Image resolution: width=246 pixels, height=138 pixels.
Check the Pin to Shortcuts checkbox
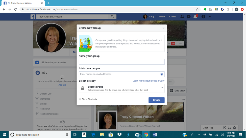[x=80, y=99]
